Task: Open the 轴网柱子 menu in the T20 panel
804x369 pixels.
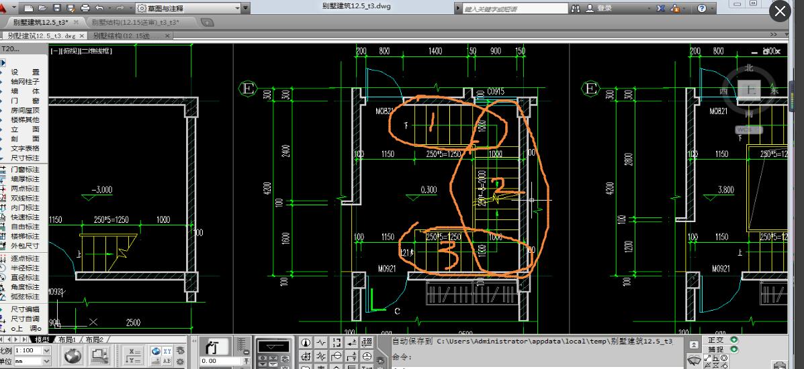Action: click(x=25, y=82)
